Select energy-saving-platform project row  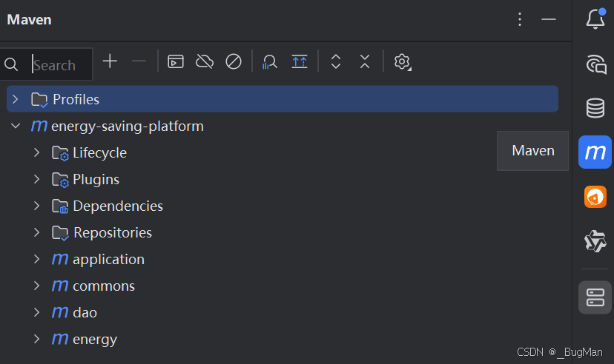coord(128,127)
